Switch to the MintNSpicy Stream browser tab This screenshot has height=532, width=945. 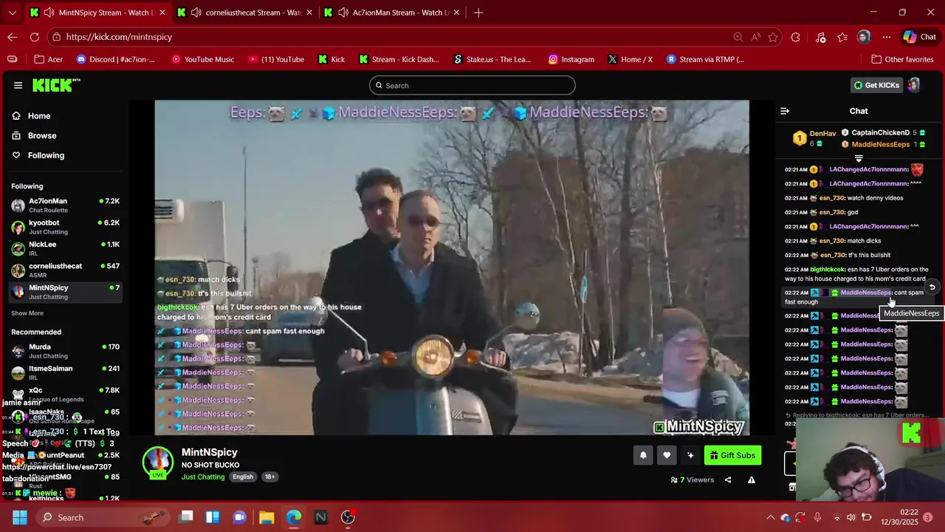(x=97, y=13)
